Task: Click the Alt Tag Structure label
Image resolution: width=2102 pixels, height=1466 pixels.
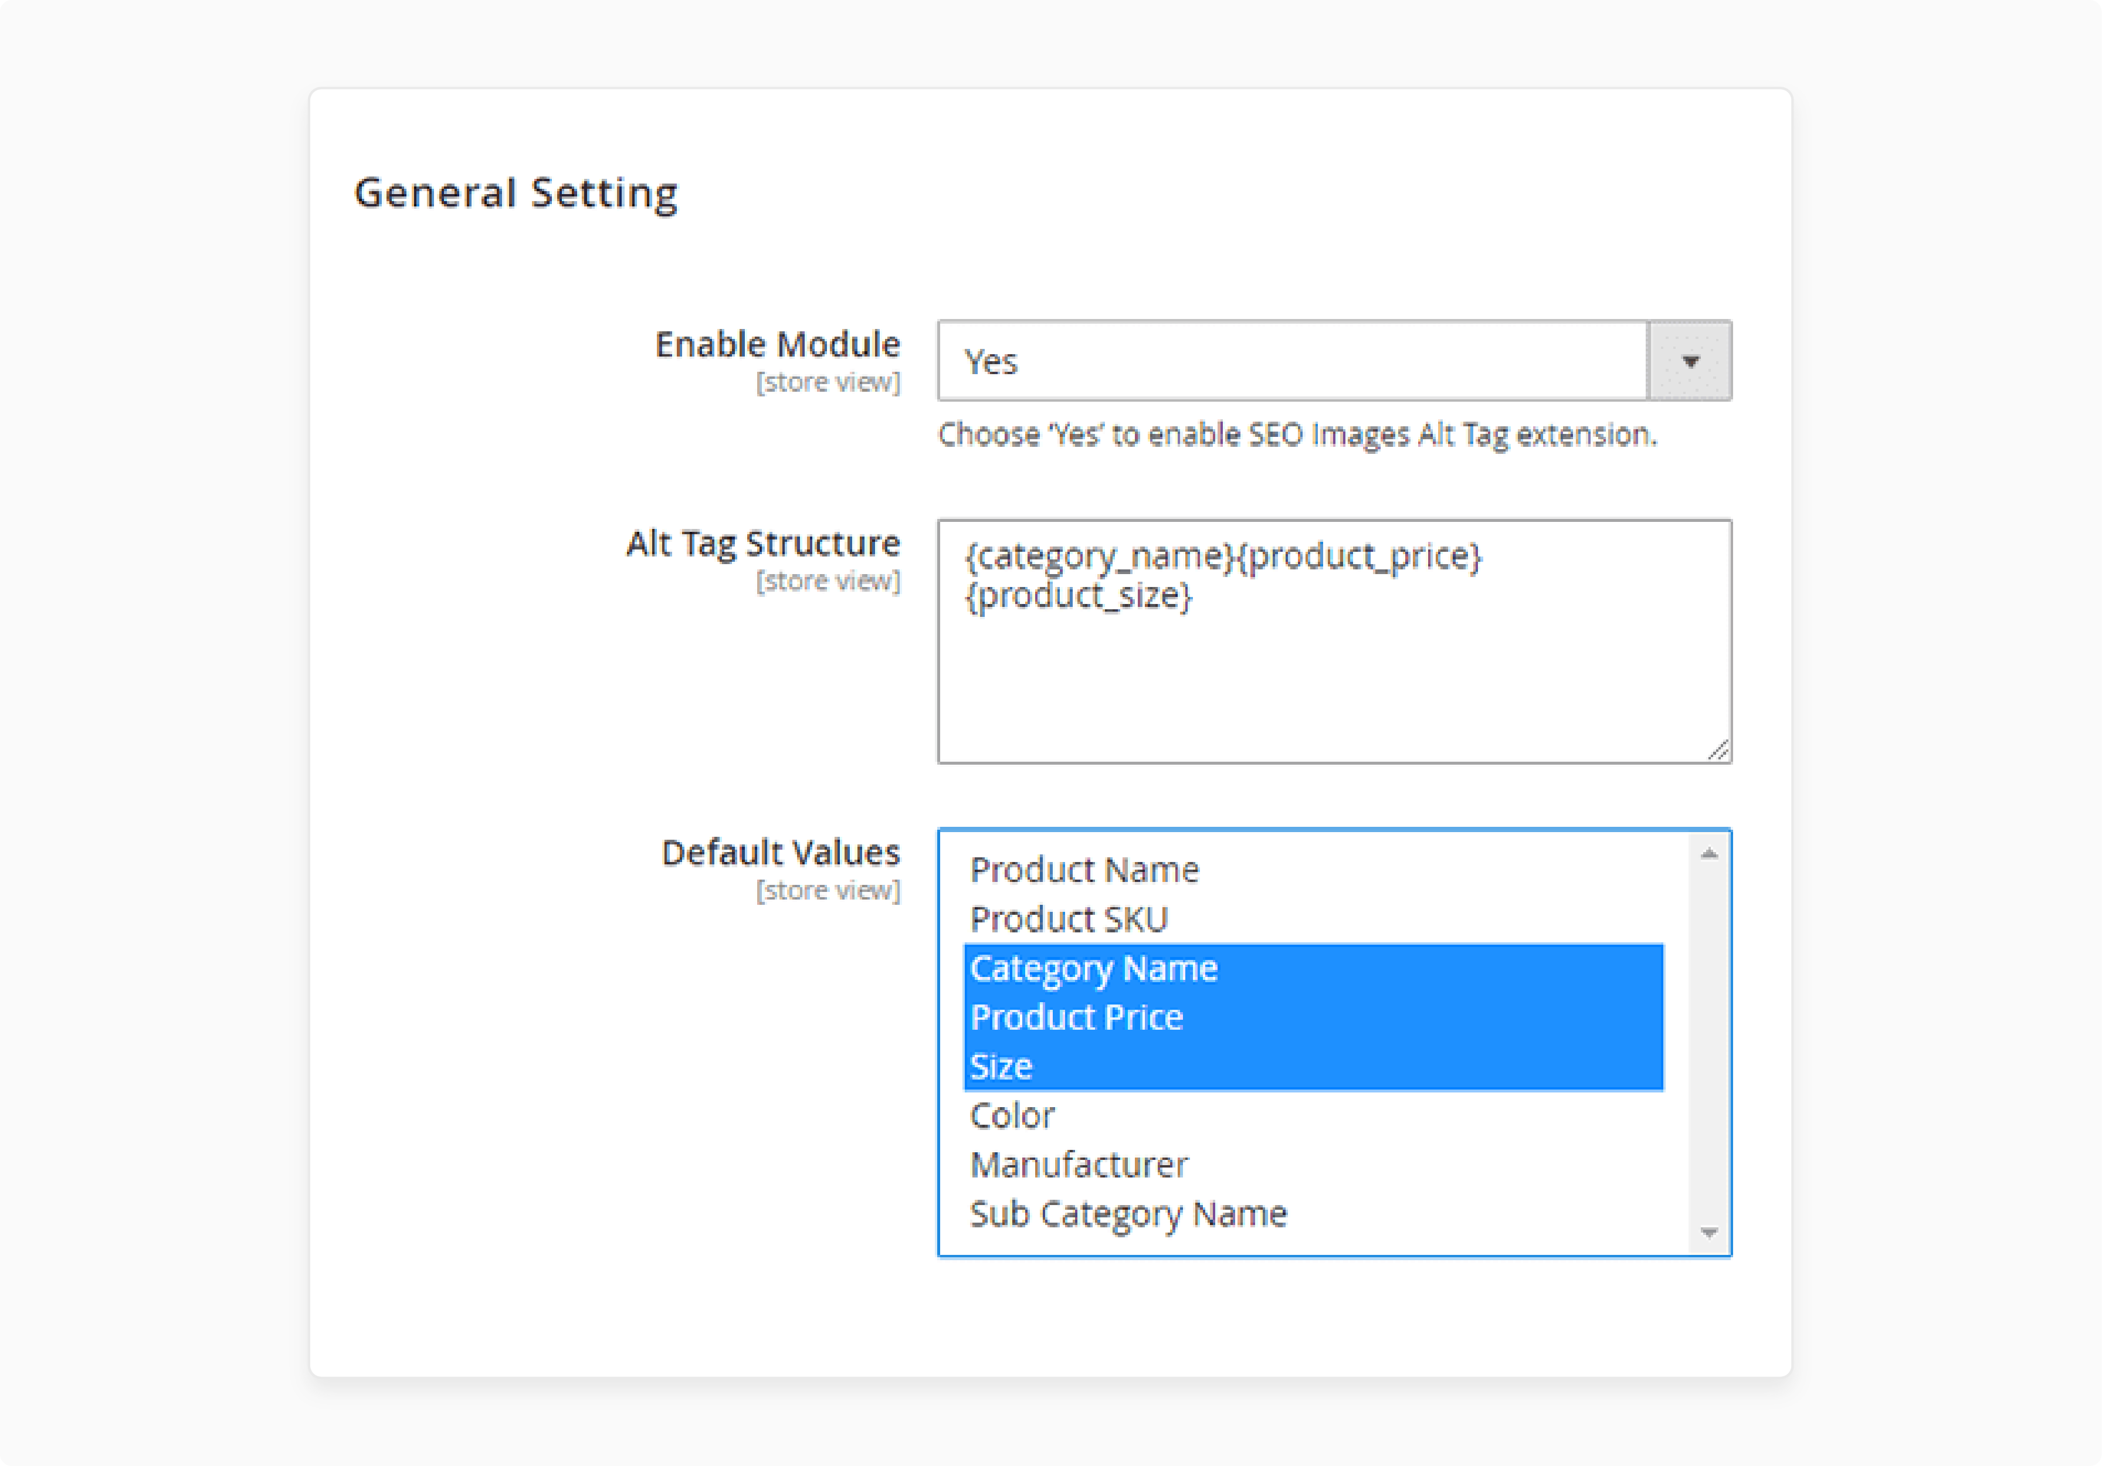Action: tap(762, 544)
